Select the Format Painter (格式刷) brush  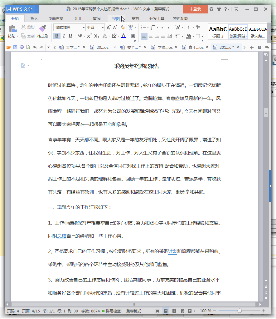point(43,28)
